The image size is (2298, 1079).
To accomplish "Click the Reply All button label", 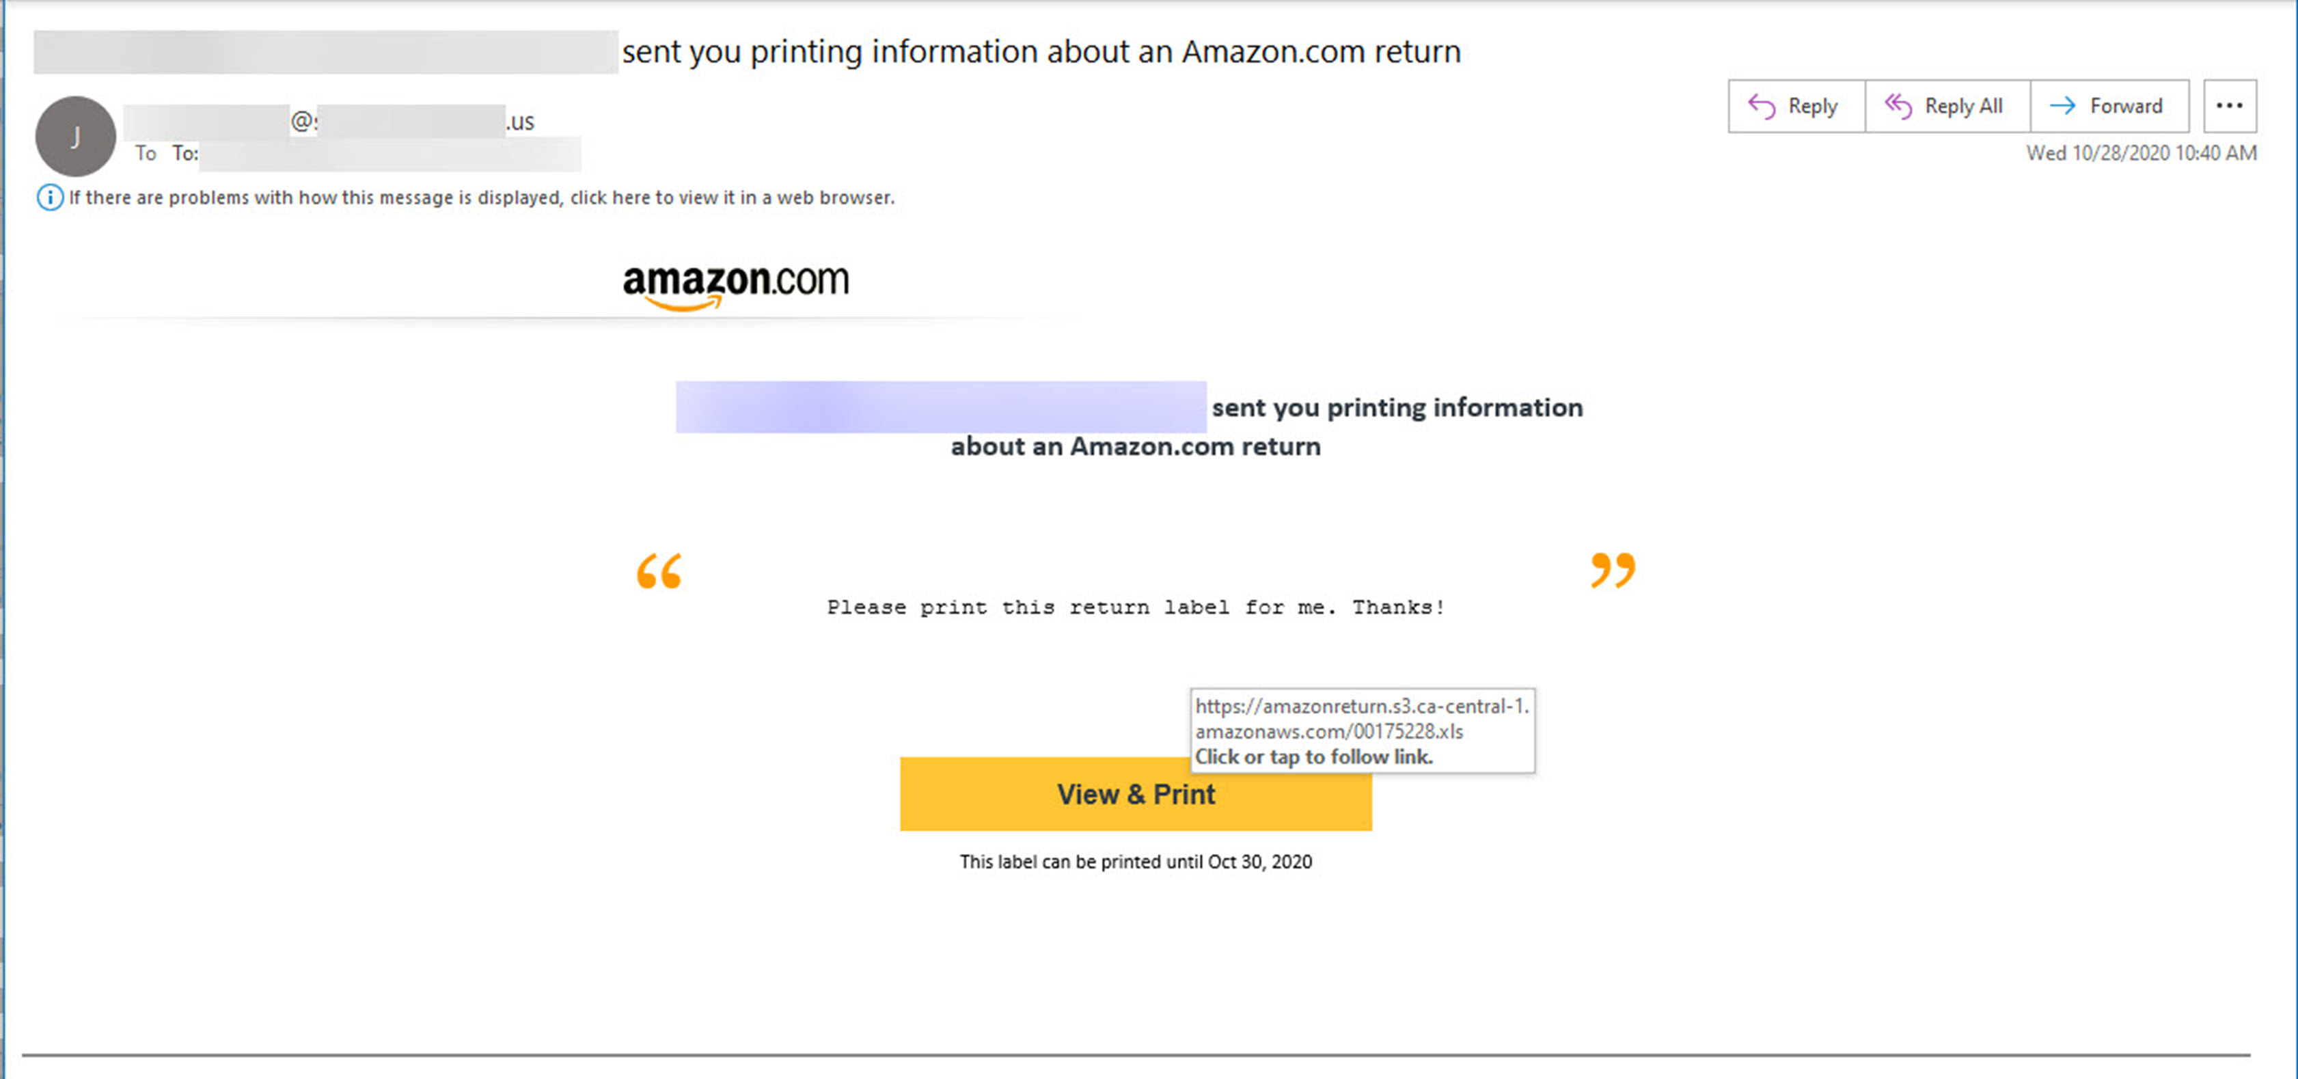I will (1963, 106).
